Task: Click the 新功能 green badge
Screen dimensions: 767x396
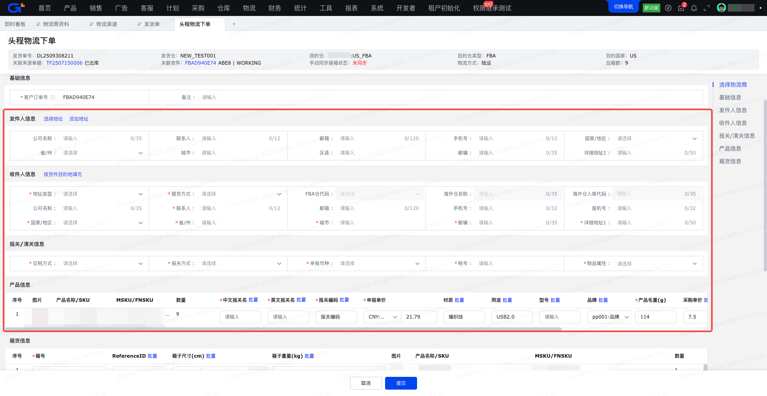Action: (x=651, y=8)
